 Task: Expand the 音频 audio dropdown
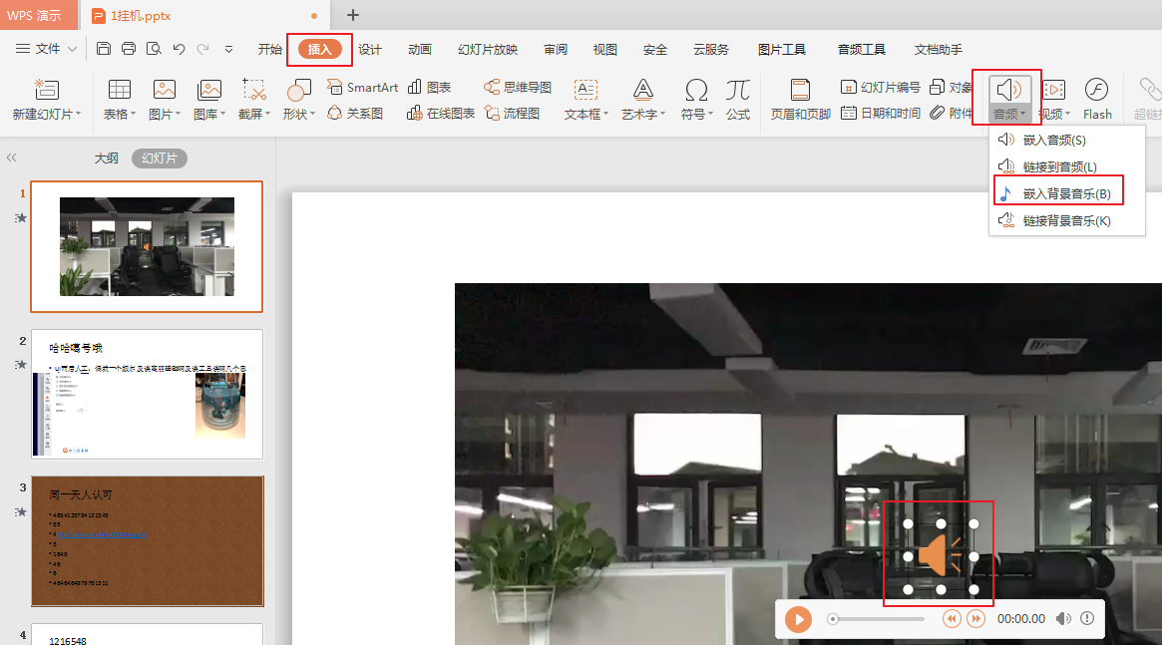click(1008, 114)
